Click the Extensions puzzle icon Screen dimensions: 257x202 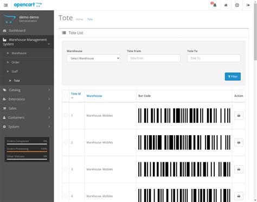[x=4, y=99]
